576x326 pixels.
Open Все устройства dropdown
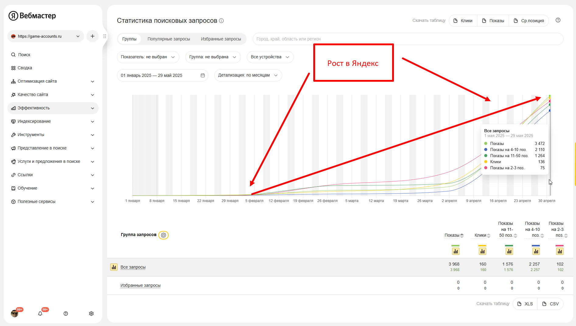click(x=270, y=57)
